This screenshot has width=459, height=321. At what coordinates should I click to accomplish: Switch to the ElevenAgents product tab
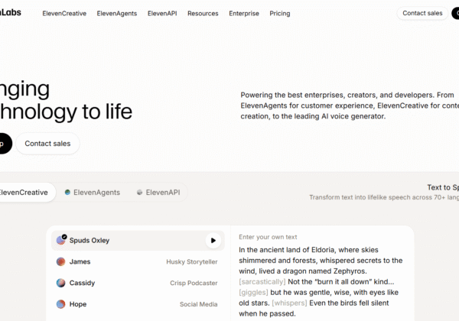tap(93, 193)
